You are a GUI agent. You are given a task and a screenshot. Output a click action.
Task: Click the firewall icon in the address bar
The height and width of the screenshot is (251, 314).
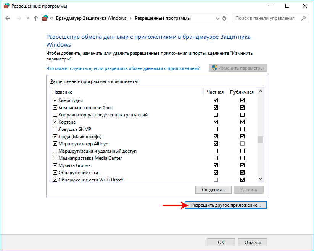click(x=45, y=18)
